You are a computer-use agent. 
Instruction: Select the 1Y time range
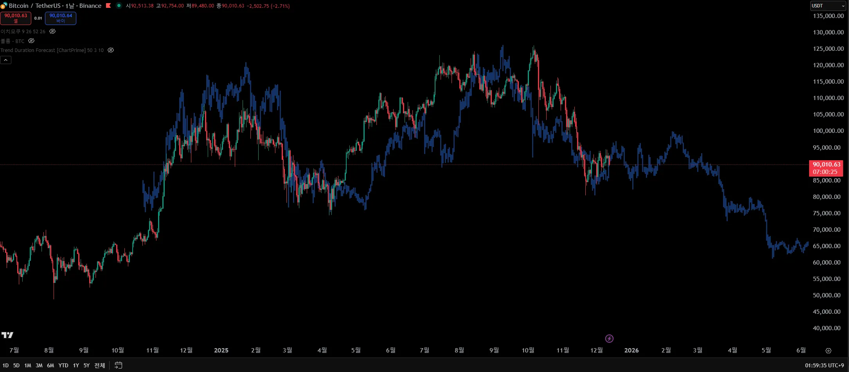76,365
